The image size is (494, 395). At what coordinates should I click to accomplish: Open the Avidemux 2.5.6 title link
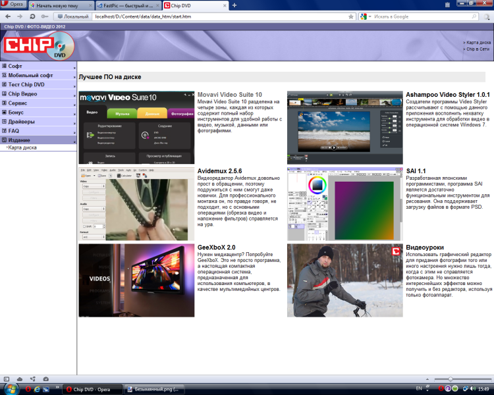(219, 171)
